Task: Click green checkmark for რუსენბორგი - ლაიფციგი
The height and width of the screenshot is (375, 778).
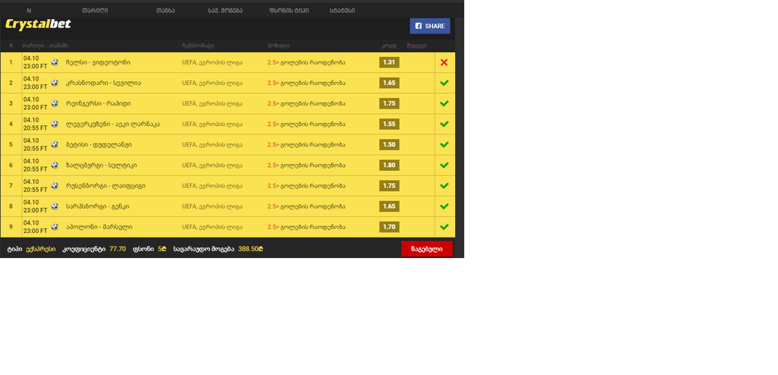Action: tap(444, 186)
